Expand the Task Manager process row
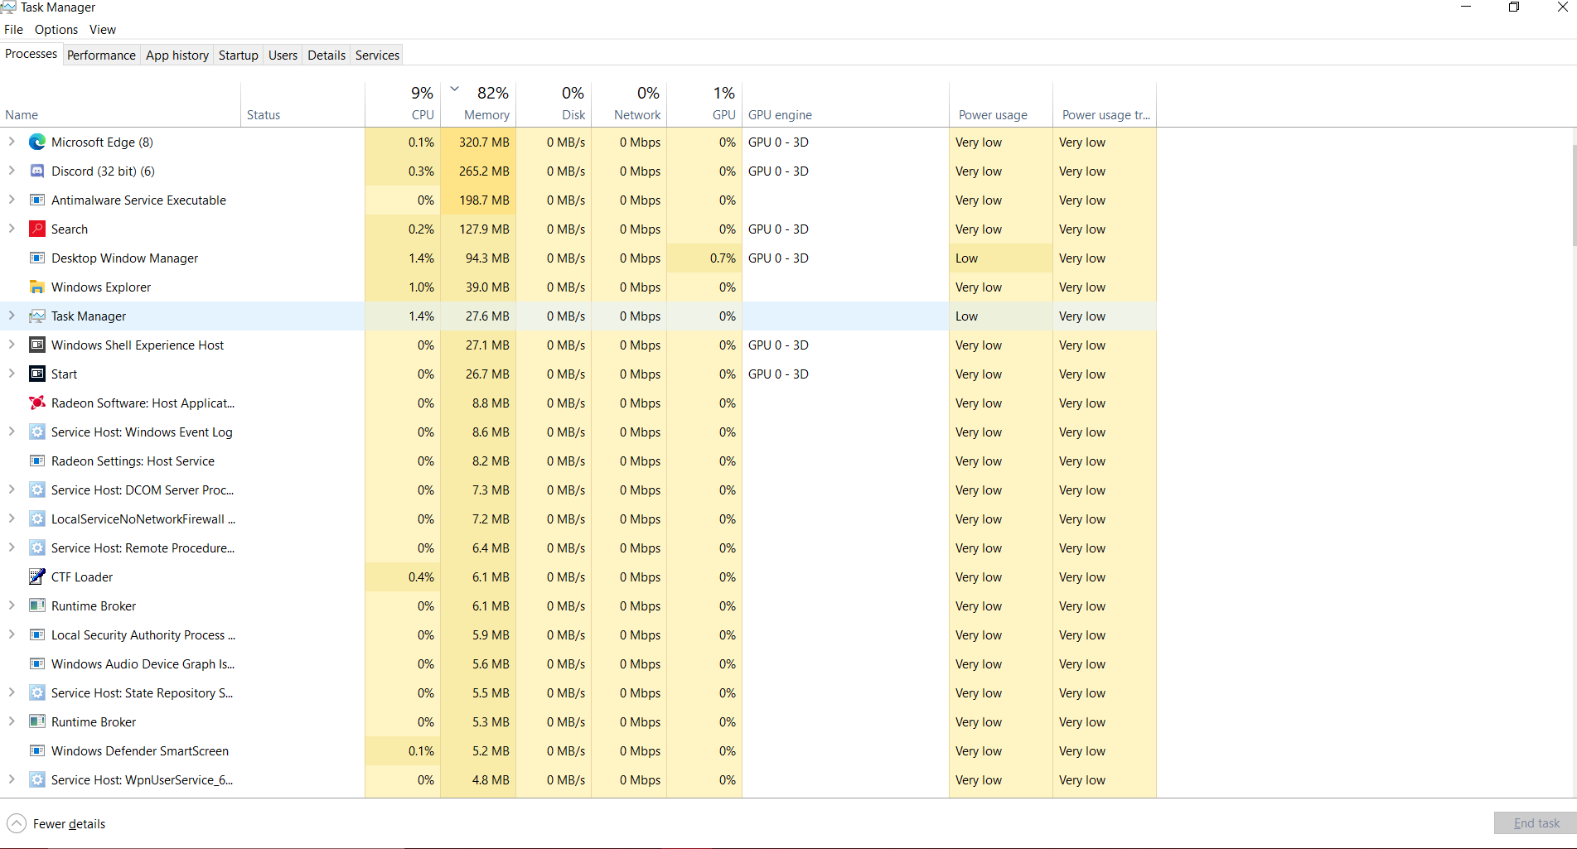This screenshot has height=849, width=1577. (x=12, y=316)
